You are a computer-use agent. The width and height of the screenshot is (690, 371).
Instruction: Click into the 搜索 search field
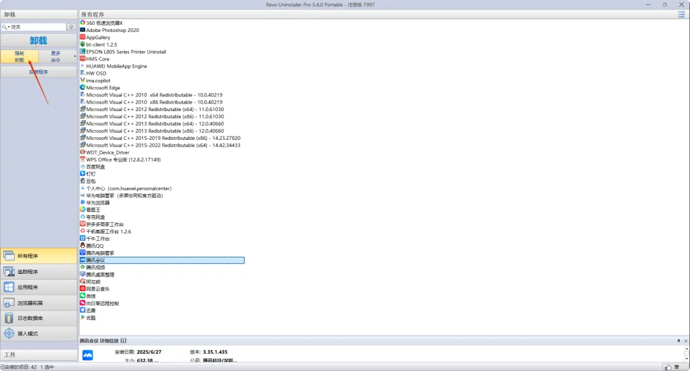click(x=38, y=27)
